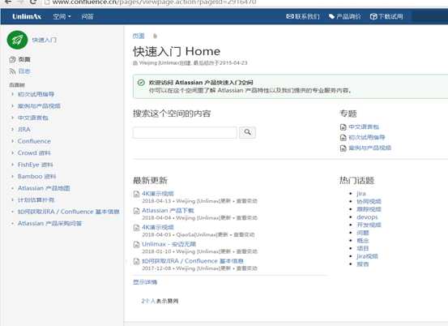Click the devops hot topic link
This screenshot has height=326, width=448.
pos(367,217)
